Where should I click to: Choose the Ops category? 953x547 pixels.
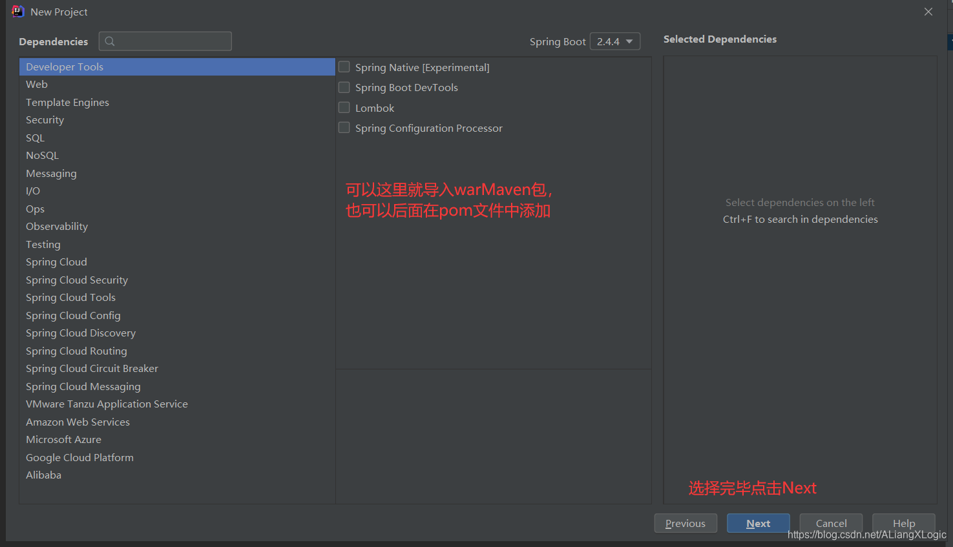pyautogui.click(x=177, y=209)
